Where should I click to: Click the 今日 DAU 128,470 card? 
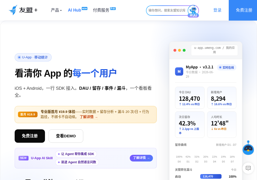(x=190, y=98)
